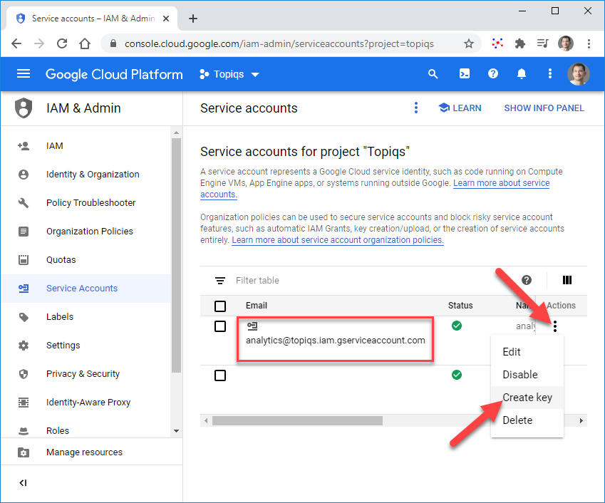Click the search icon in header
Image resolution: width=605 pixels, height=503 pixels.
click(433, 74)
